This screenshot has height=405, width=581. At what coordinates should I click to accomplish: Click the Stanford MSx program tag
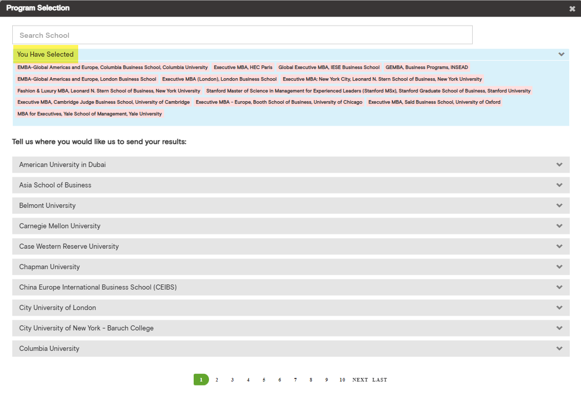click(x=368, y=91)
